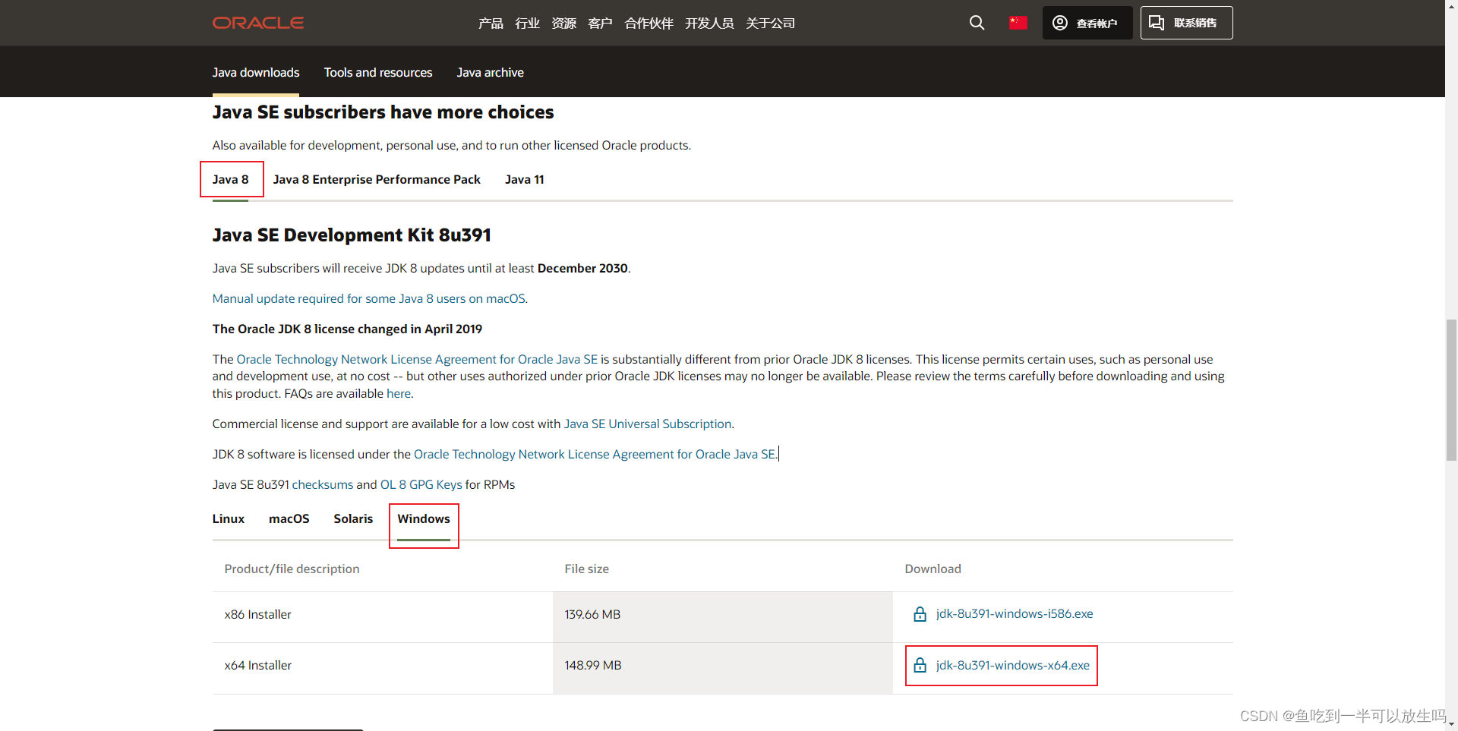Click the 'Download' column header
Viewport: 1458px width, 731px height.
click(933, 569)
